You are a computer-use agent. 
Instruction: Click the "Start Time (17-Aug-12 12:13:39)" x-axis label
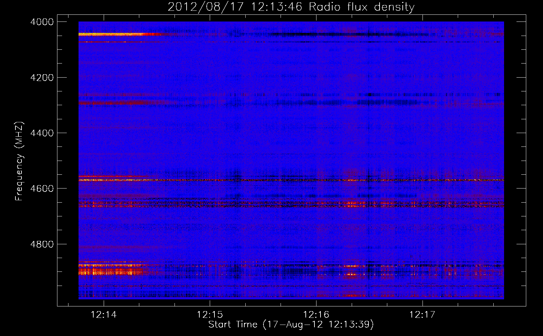[291, 325]
